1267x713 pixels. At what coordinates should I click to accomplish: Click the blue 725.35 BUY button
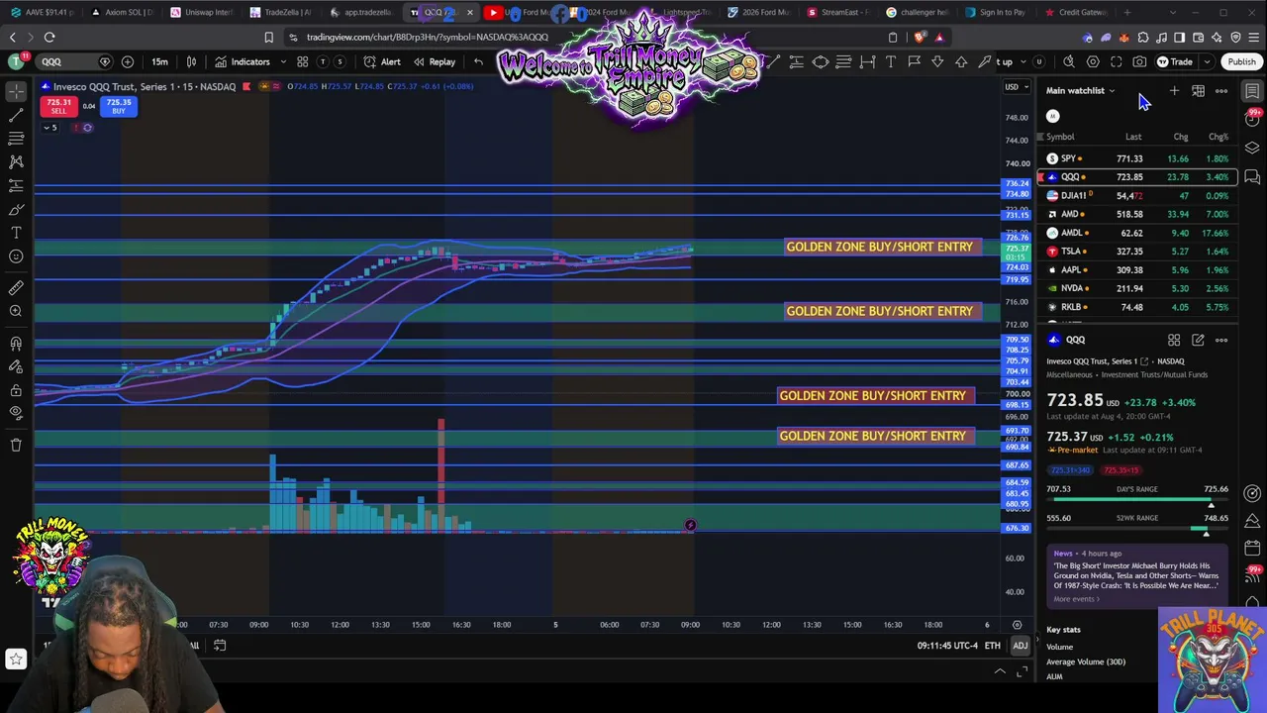(x=119, y=106)
